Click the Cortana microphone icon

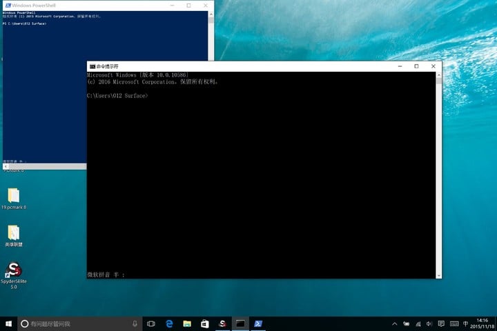(x=135, y=323)
